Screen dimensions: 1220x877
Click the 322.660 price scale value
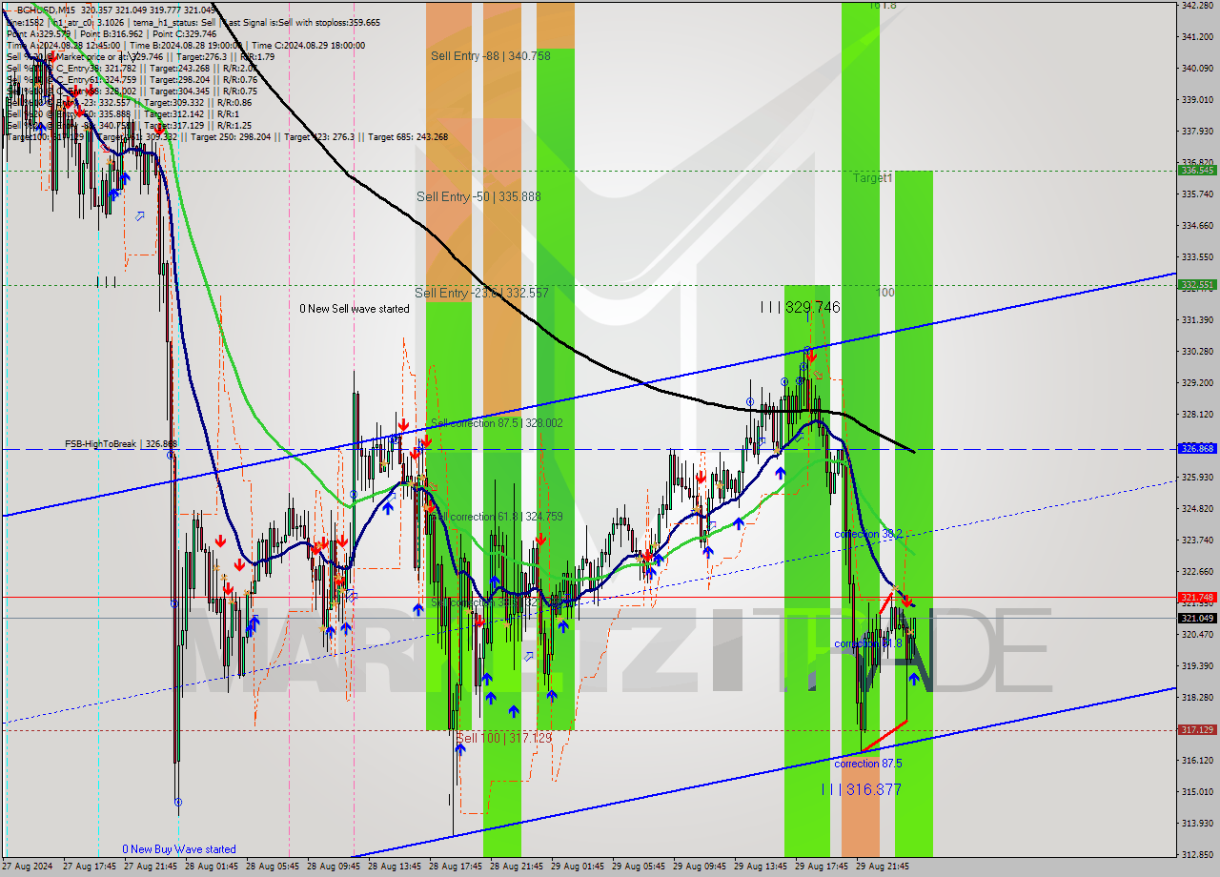tap(1196, 571)
